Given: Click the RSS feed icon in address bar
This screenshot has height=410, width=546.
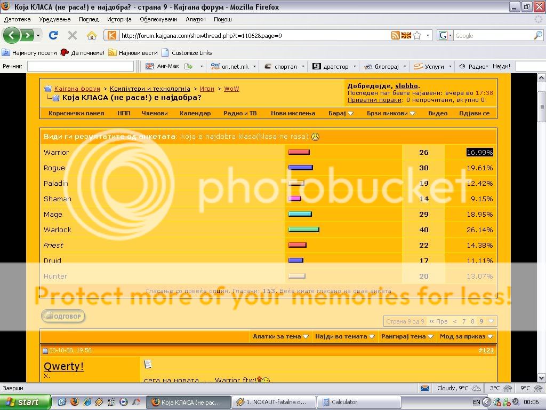Looking at the screenshot, I should pos(395,35).
